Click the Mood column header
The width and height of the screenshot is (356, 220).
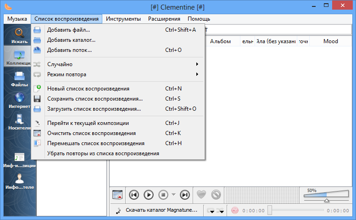(331, 41)
